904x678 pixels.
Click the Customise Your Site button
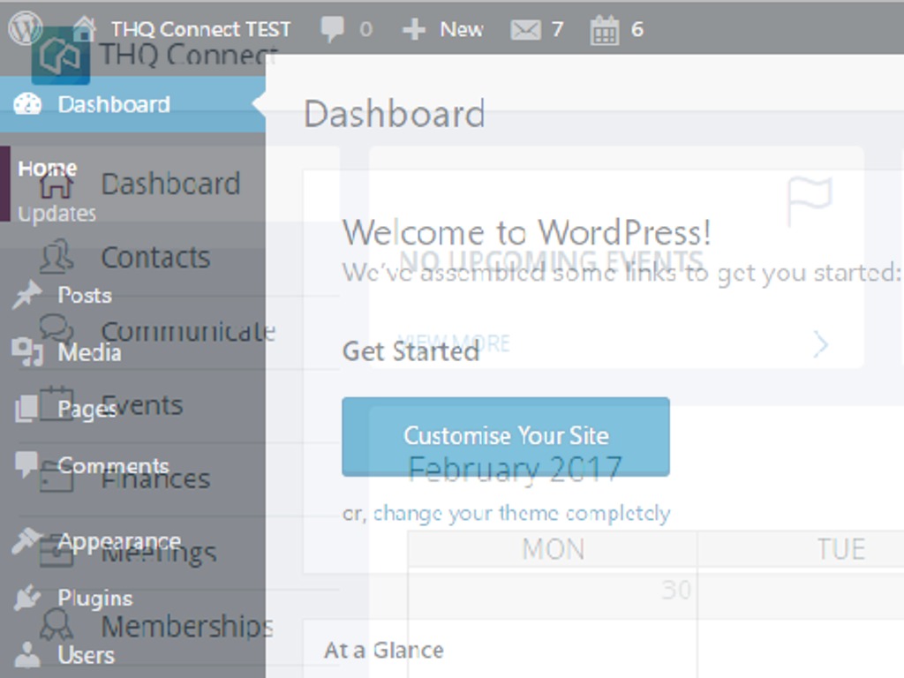(x=506, y=436)
